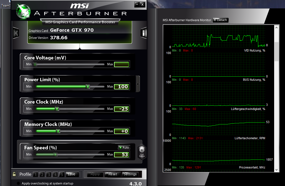
Task: Close the Afterburner window
Action: point(142,4)
